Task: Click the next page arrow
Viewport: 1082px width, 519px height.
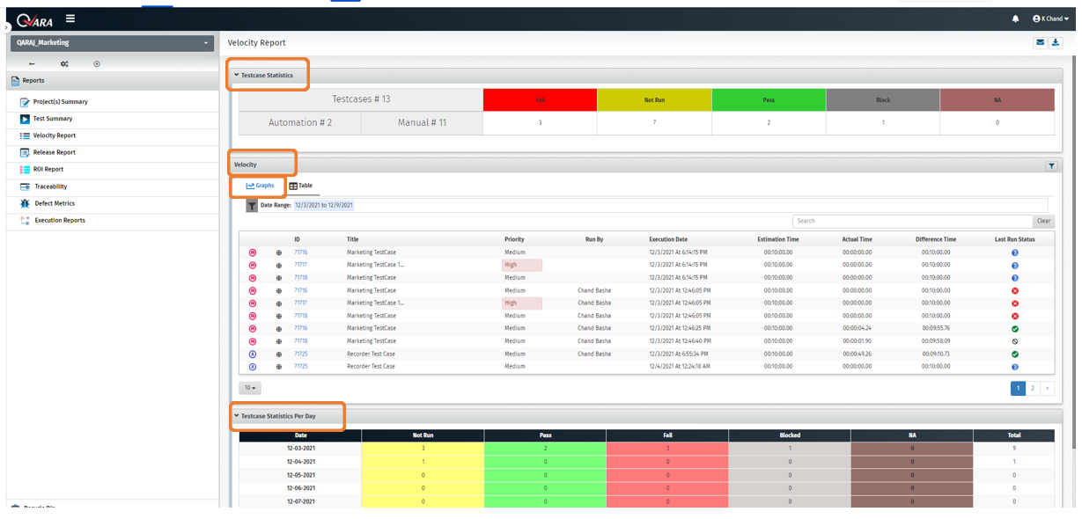Action: click(1047, 388)
